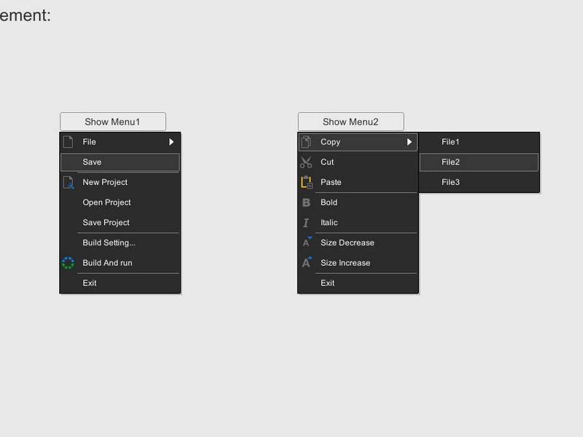Click the Bold B icon
The image size is (583, 437).
306,202
